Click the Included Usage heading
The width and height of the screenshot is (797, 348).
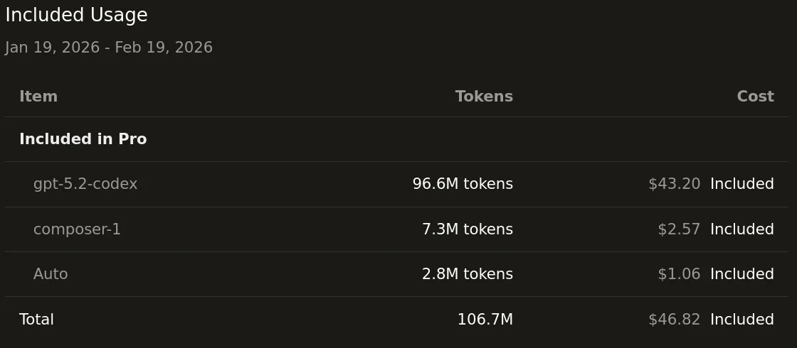[76, 16]
